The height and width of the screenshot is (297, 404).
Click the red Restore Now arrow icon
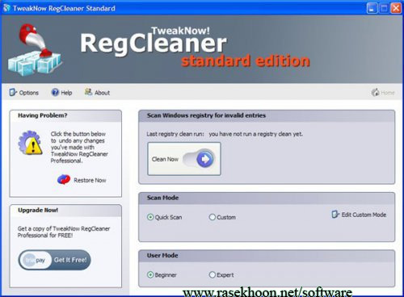(64, 179)
